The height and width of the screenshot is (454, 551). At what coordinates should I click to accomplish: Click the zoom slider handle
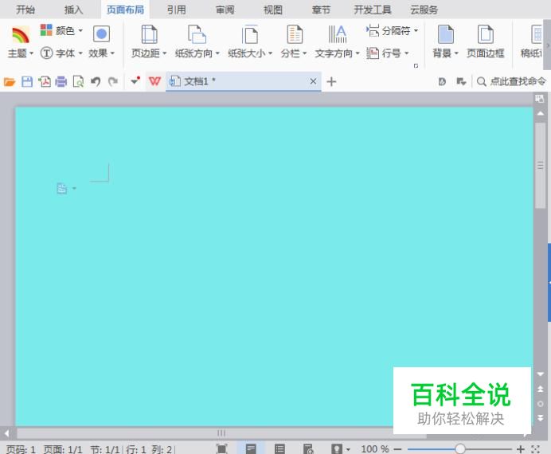point(460,448)
